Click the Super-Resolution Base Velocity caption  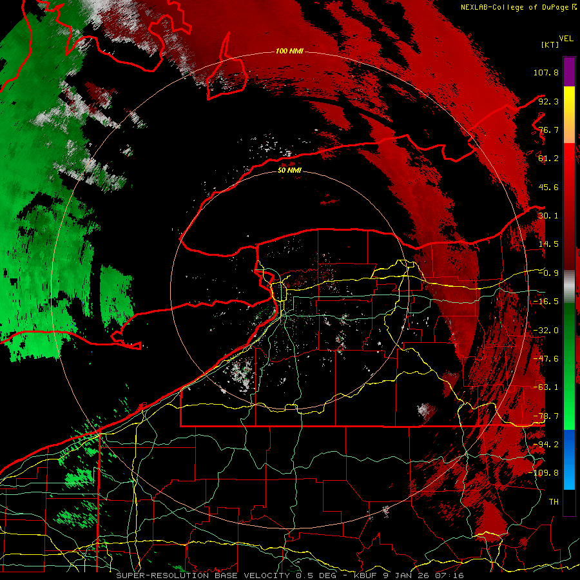point(290,575)
